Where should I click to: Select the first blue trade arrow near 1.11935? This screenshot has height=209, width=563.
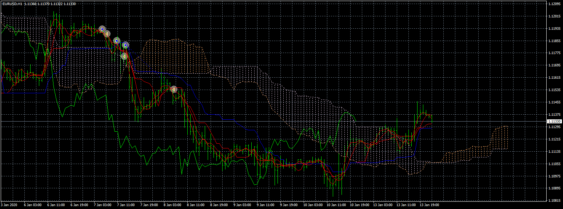102,29
